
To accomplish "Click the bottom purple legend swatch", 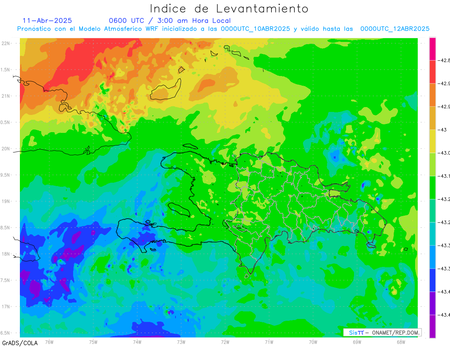I will pyautogui.click(x=432, y=326).
